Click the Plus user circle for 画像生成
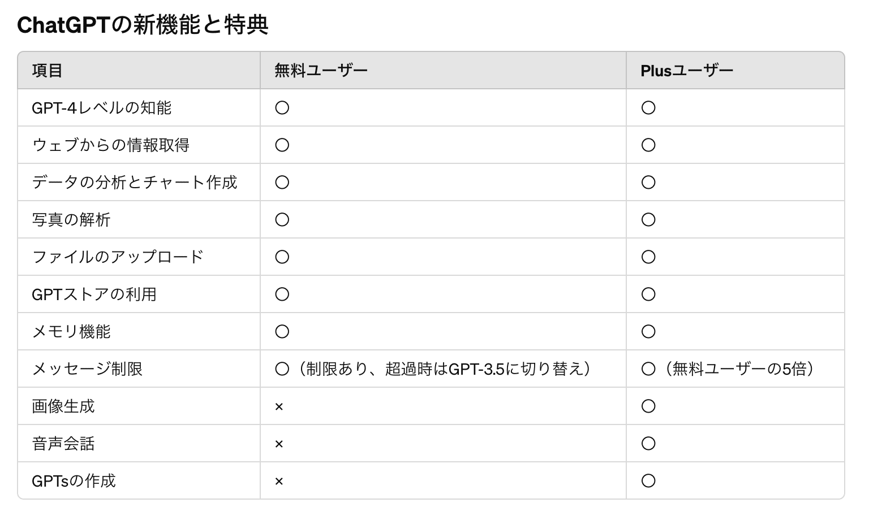Screen dimensions: 869x520 (648, 406)
